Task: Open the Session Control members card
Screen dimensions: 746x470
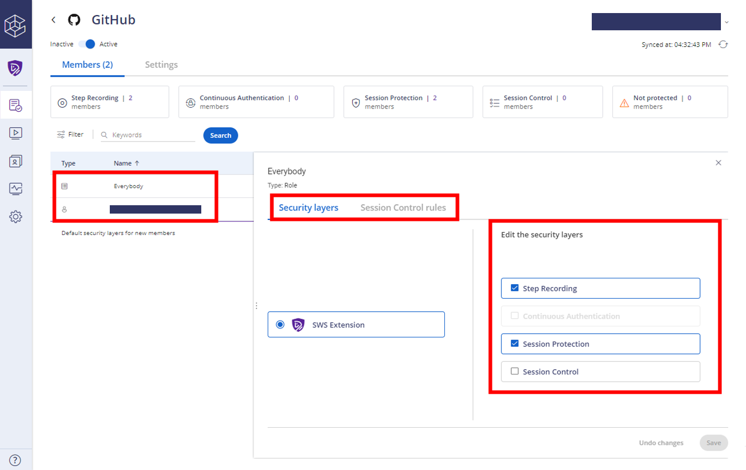Action: coord(542,101)
